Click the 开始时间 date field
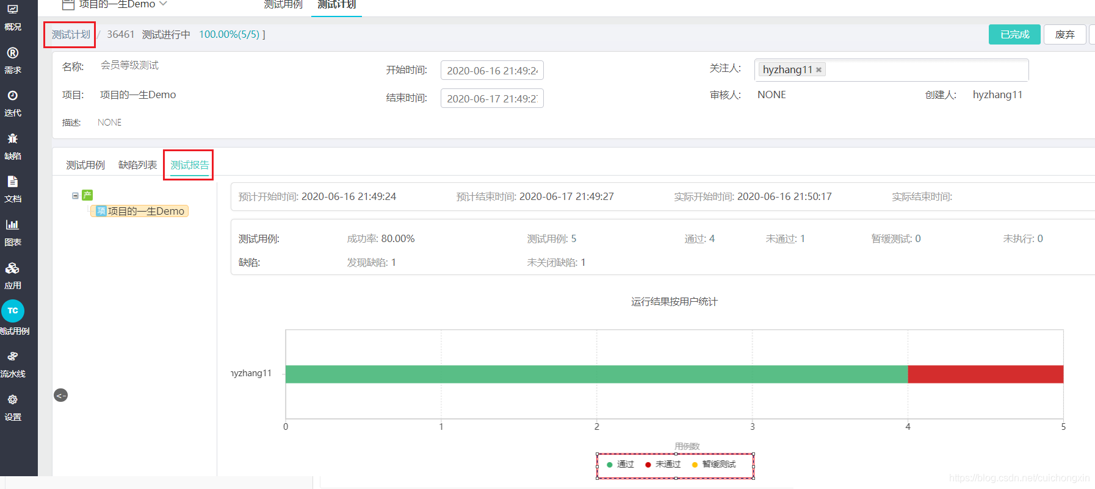 492,70
